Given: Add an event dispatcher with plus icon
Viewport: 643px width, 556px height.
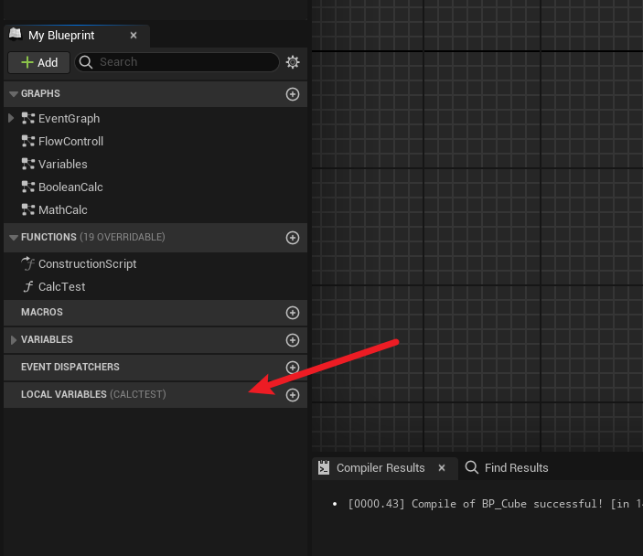Looking at the screenshot, I should [293, 368].
